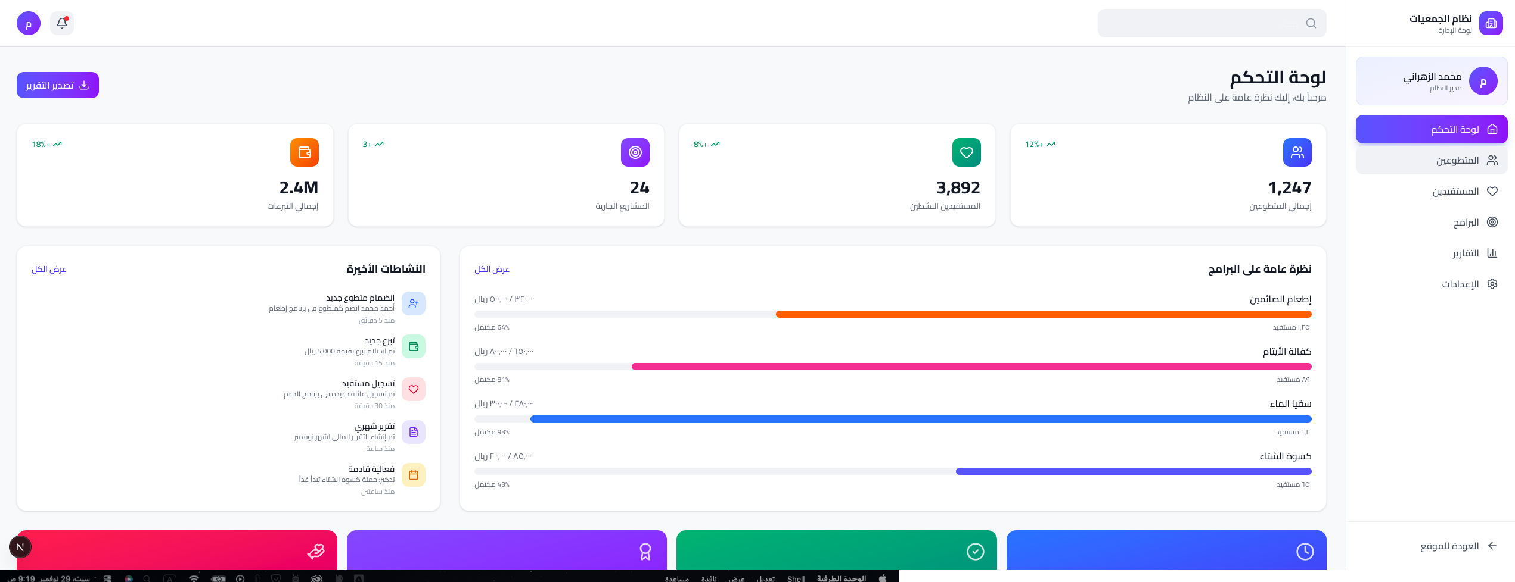Click the new volunteer joined activity icon
Image resolution: width=1515 pixels, height=582 pixels.
point(414,303)
